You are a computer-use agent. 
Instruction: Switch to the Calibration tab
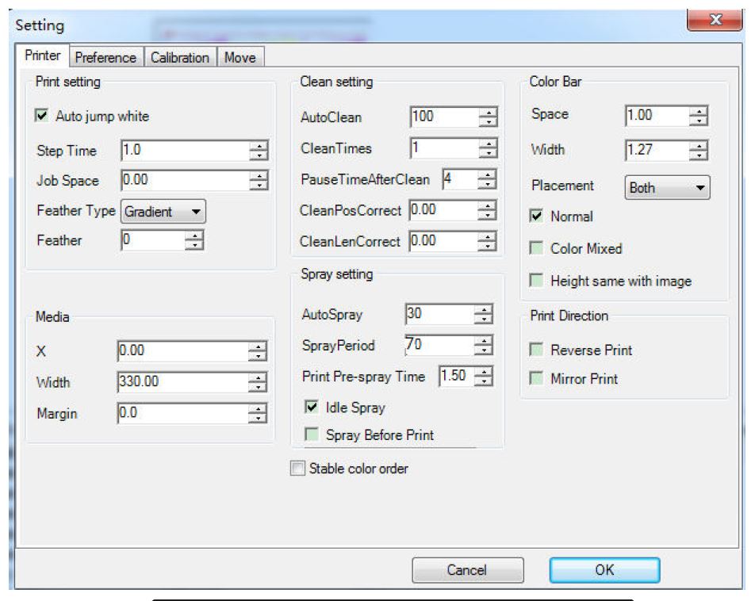tap(180, 58)
